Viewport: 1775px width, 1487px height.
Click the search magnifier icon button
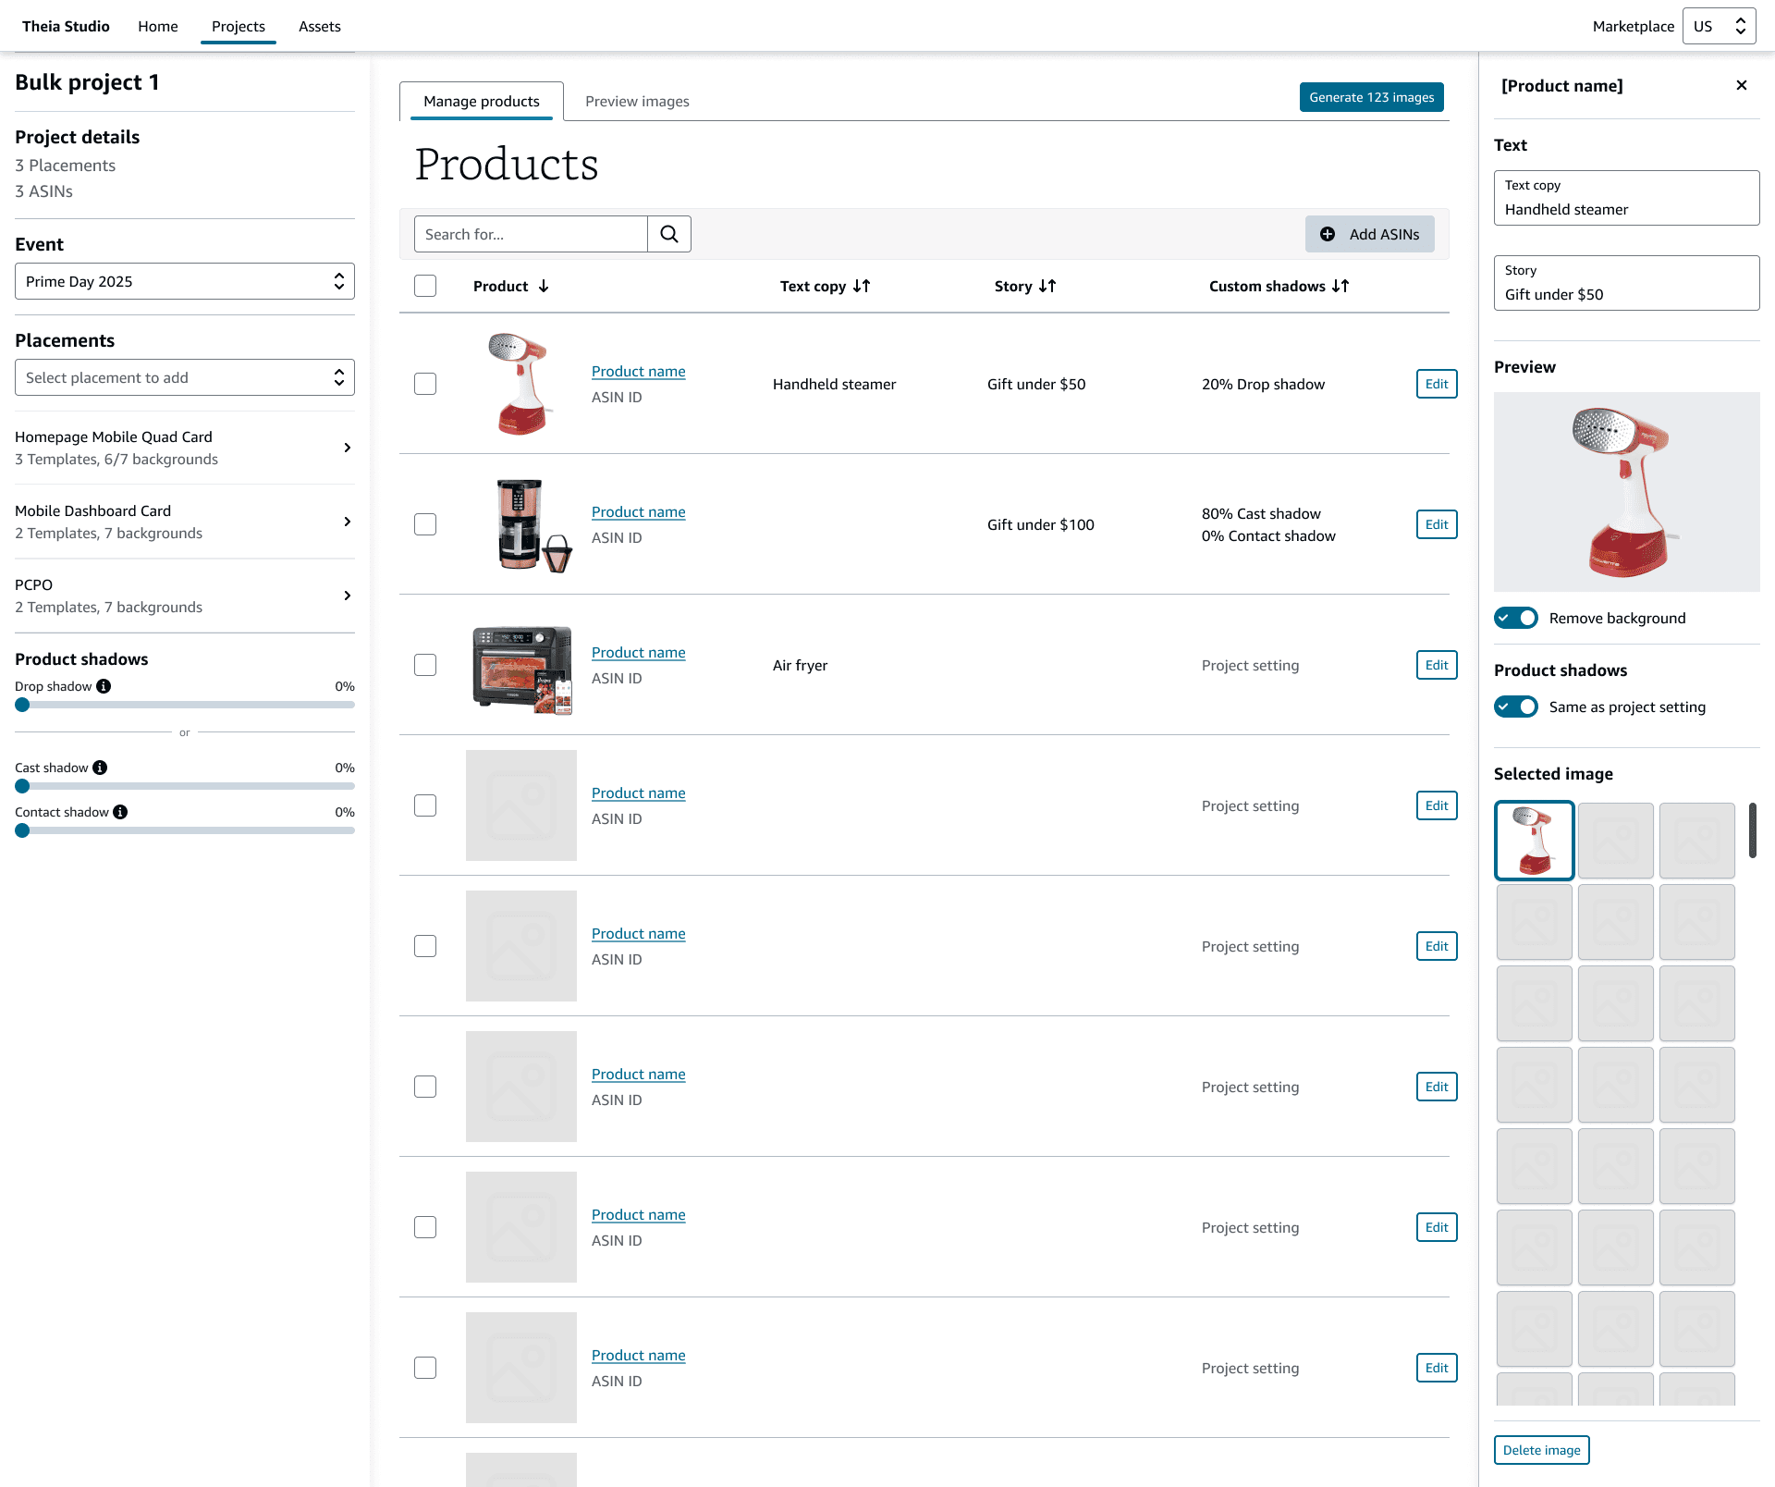669,234
